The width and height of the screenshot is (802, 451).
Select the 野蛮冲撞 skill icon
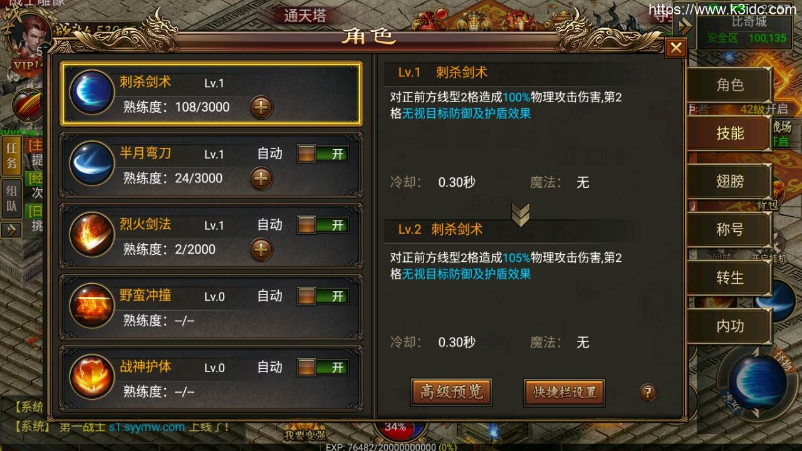tap(91, 305)
